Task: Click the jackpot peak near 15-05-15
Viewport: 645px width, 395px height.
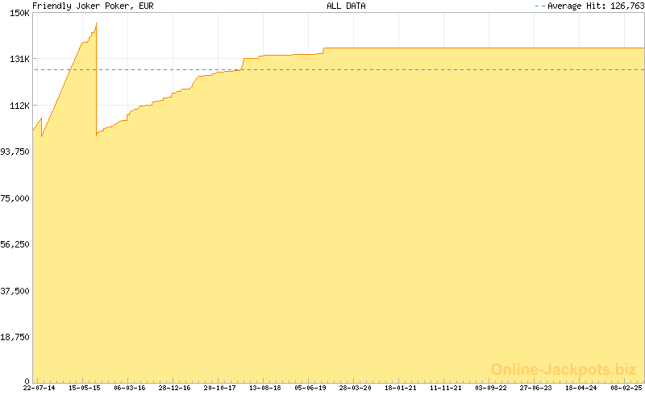Action: coord(95,26)
